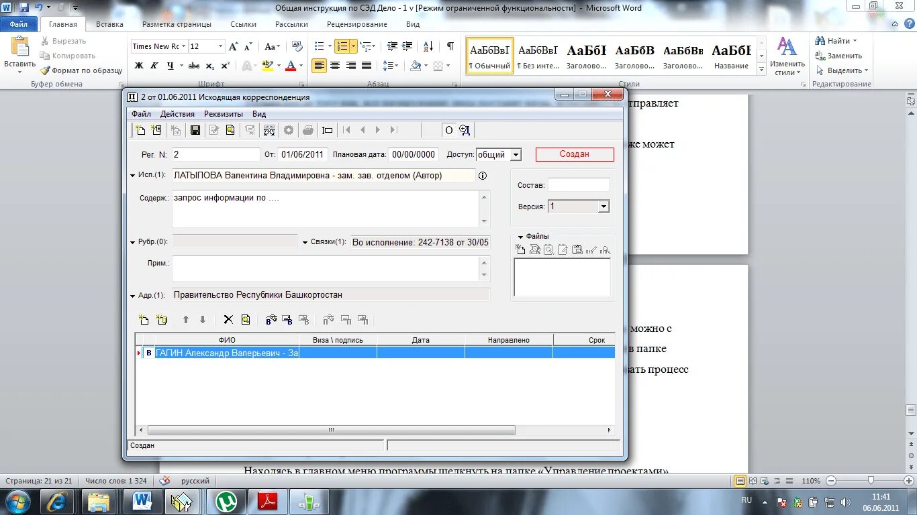Toggle justify text alignment
This screenshot has height=515, width=917.
[367, 66]
